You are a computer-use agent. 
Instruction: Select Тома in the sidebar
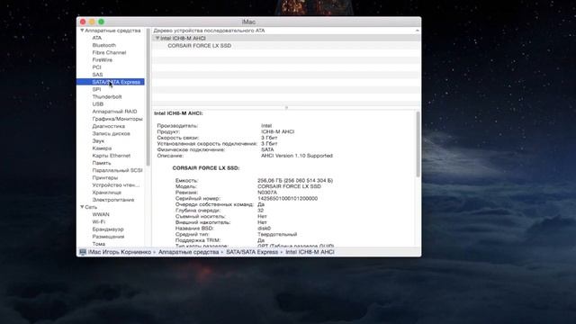(98, 244)
